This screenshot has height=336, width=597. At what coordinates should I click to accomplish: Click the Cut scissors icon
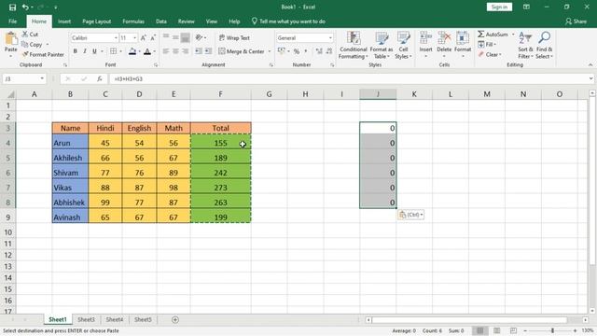point(25,35)
